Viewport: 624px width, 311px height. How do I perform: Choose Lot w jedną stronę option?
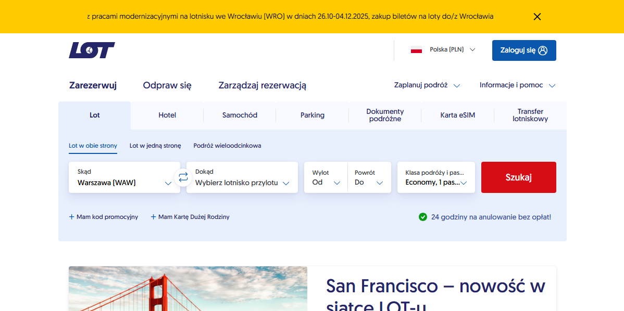[155, 146]
